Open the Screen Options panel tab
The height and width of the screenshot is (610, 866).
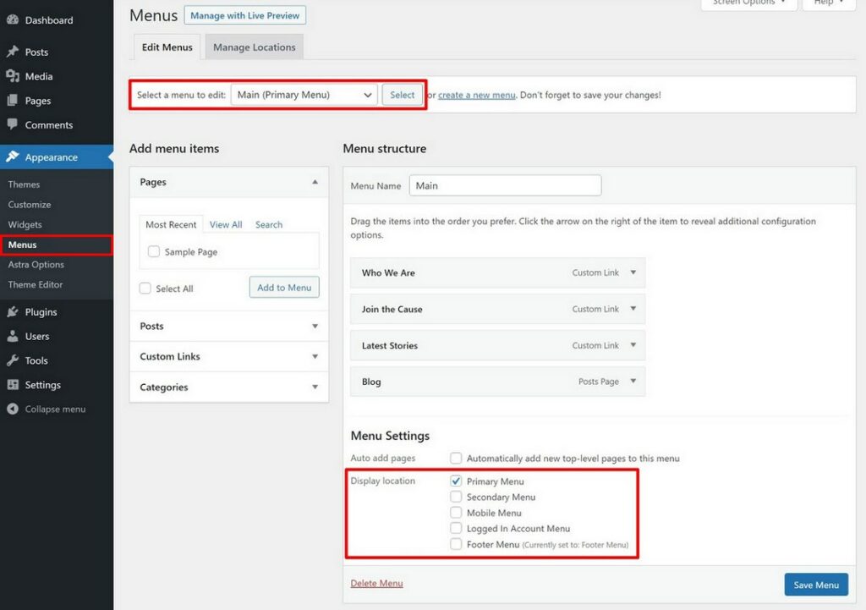click(748, 3)
